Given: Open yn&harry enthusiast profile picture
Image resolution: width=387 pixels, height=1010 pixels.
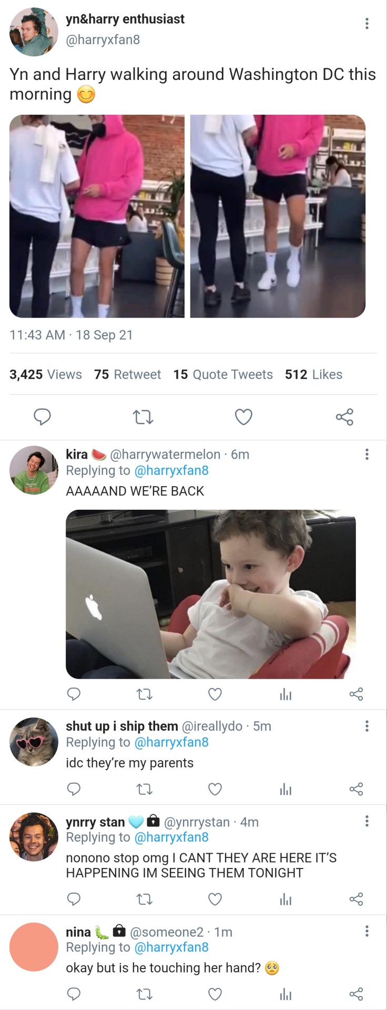Looking at the screenshot, I should [x=34, y=32].
